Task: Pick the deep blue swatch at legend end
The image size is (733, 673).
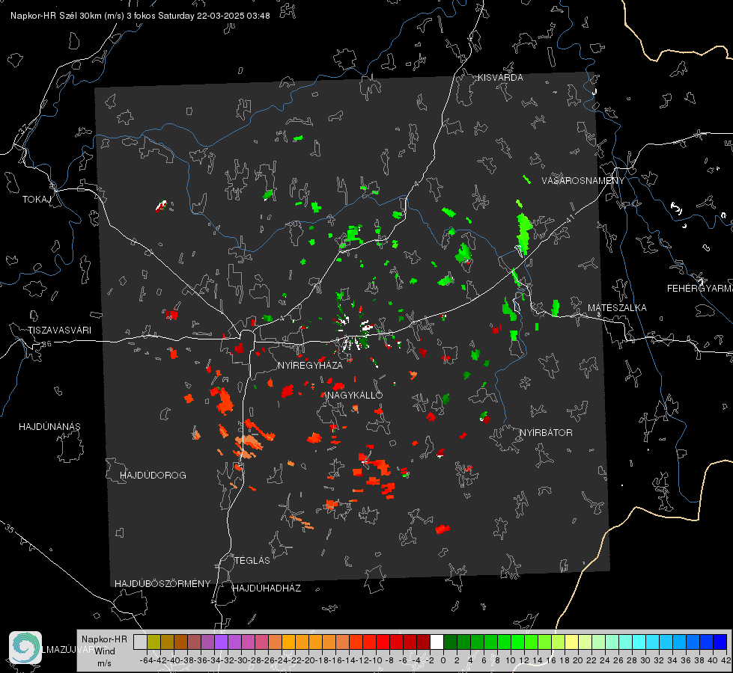Action: coord(720,642)
